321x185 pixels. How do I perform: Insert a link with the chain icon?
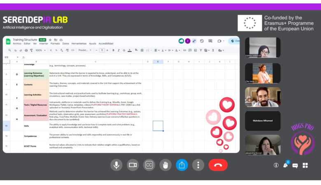(x=184, y=50)
